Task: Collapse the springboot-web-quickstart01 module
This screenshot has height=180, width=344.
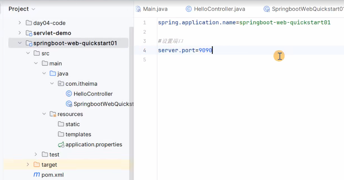Action: click(x=20, y=43)
